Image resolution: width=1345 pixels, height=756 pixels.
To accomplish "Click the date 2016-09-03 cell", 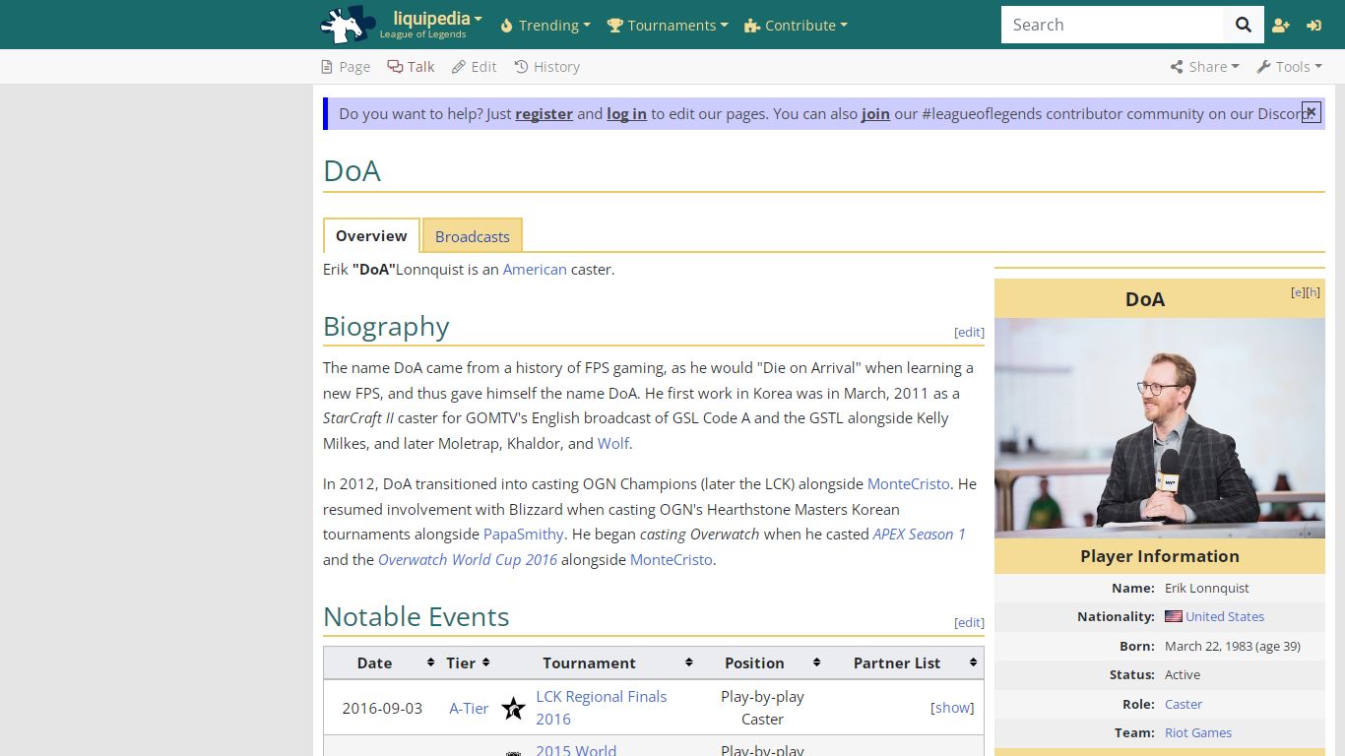I will 382,709.
